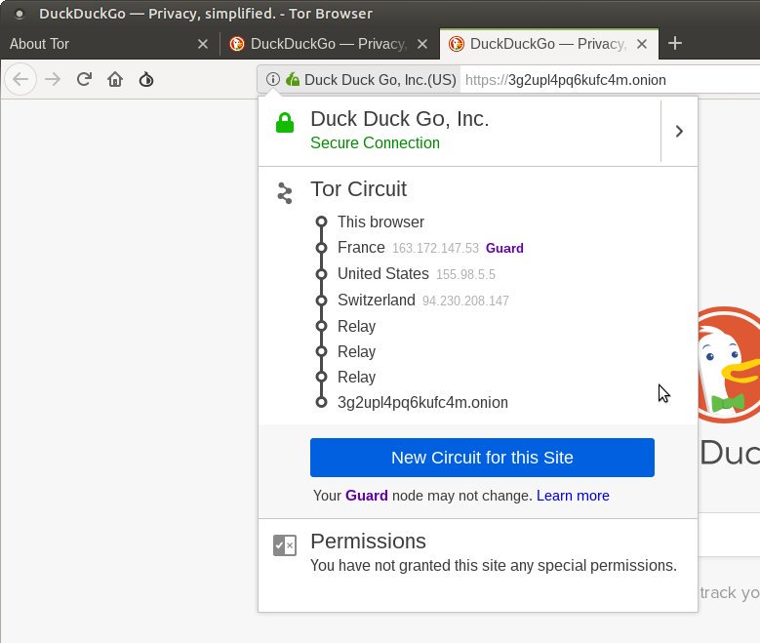The width and height of the screenshot is (760, 643).
Task: Reload the current page
Action: [84, 79]
